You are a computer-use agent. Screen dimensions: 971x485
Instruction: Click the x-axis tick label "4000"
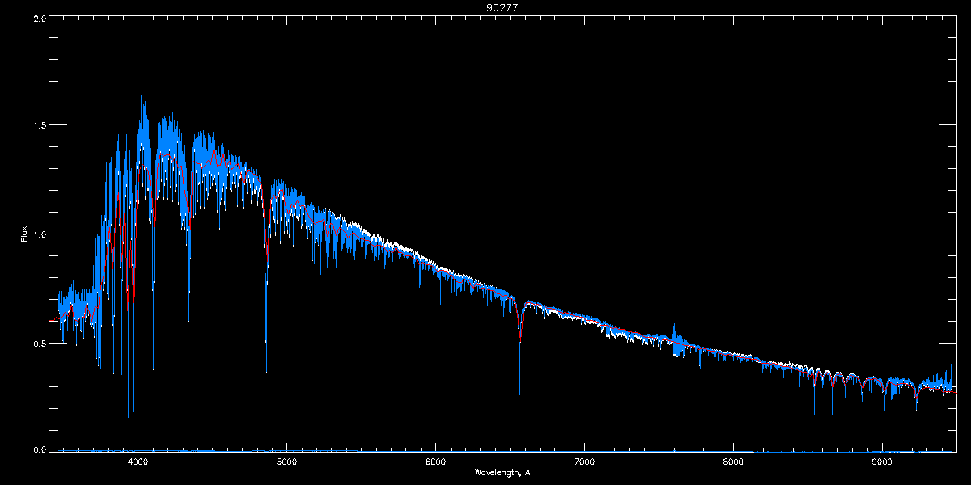tap(138, 462)
